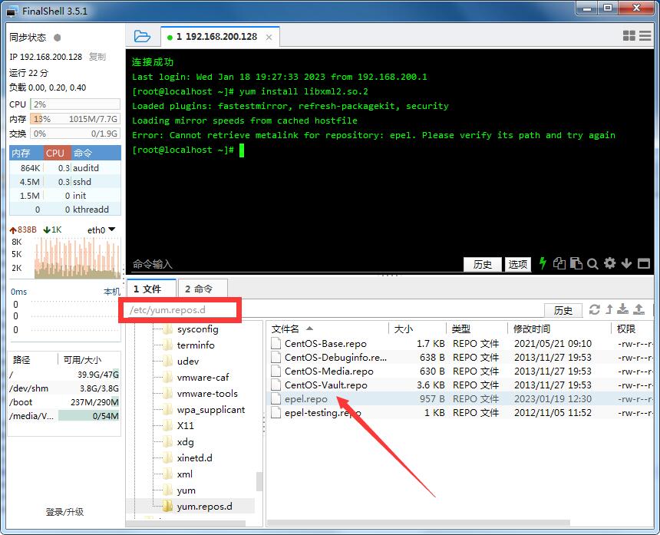This screenshot has width=660, height=535.
Task: Click the green lightning quick command icon
Action: coord(543,263)
